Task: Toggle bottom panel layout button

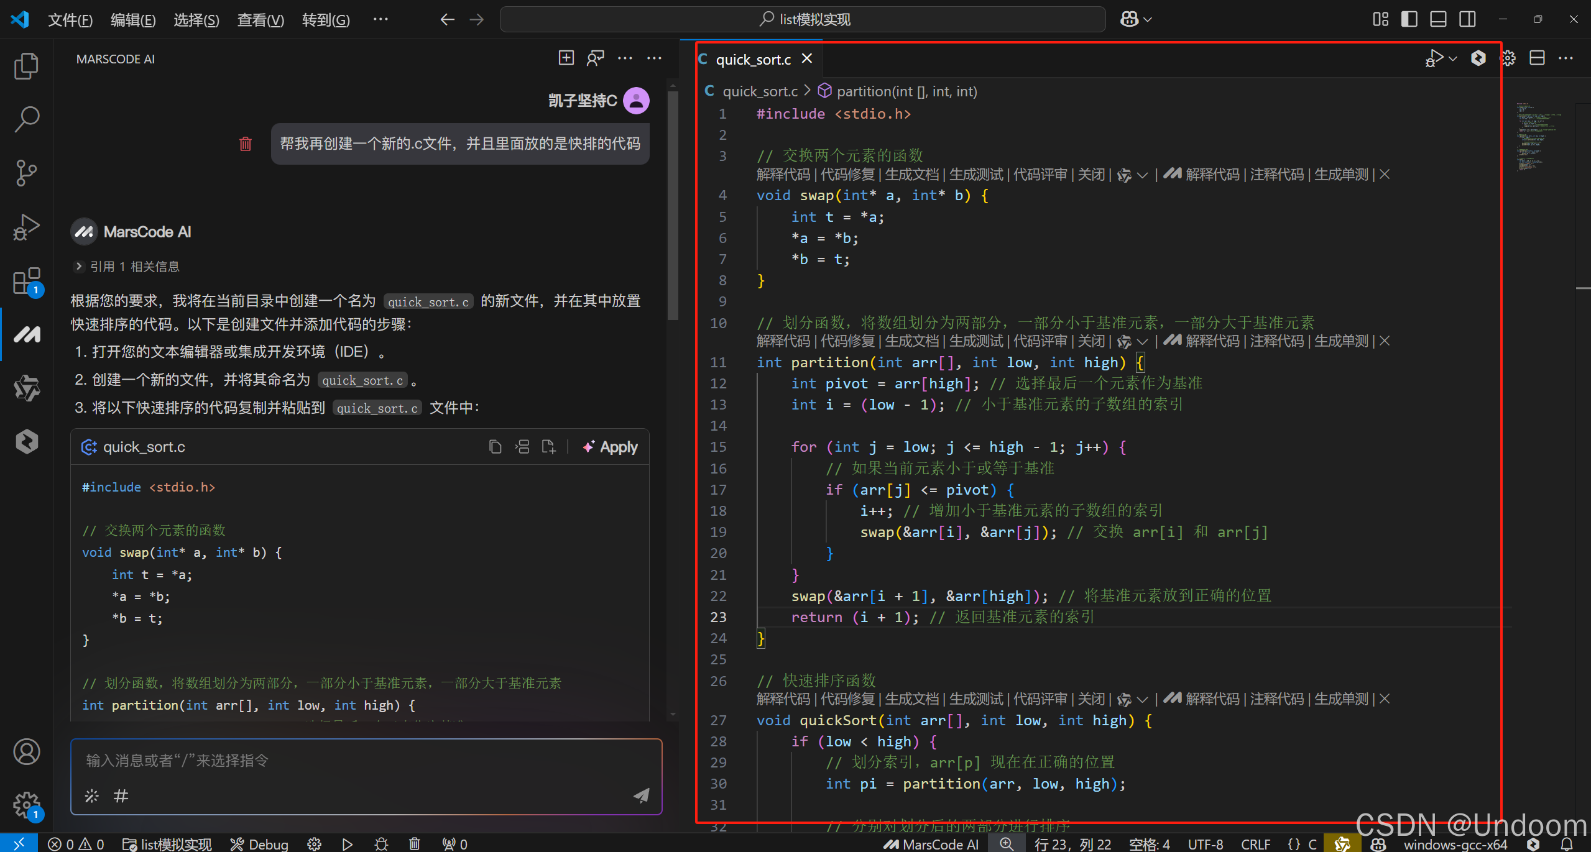Action: pyautogui.click(x=1438, y=19)
